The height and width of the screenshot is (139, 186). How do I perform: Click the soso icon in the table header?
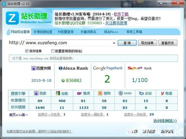click(x=121, y=93)
